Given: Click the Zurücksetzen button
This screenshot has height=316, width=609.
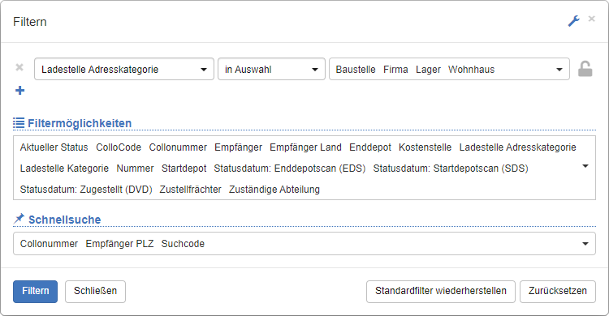Looking at the screenshot, I should tap(557, 291).
